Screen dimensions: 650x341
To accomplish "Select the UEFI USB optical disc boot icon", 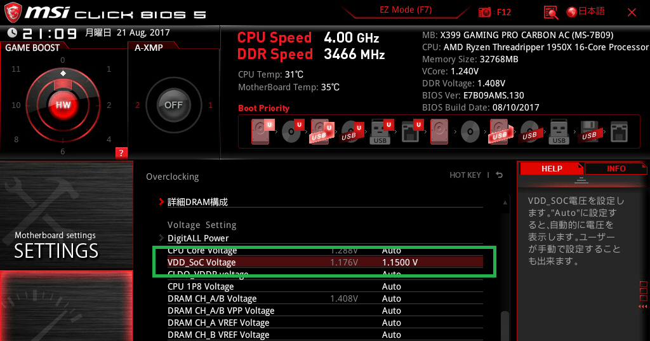I will coord(352,131).
